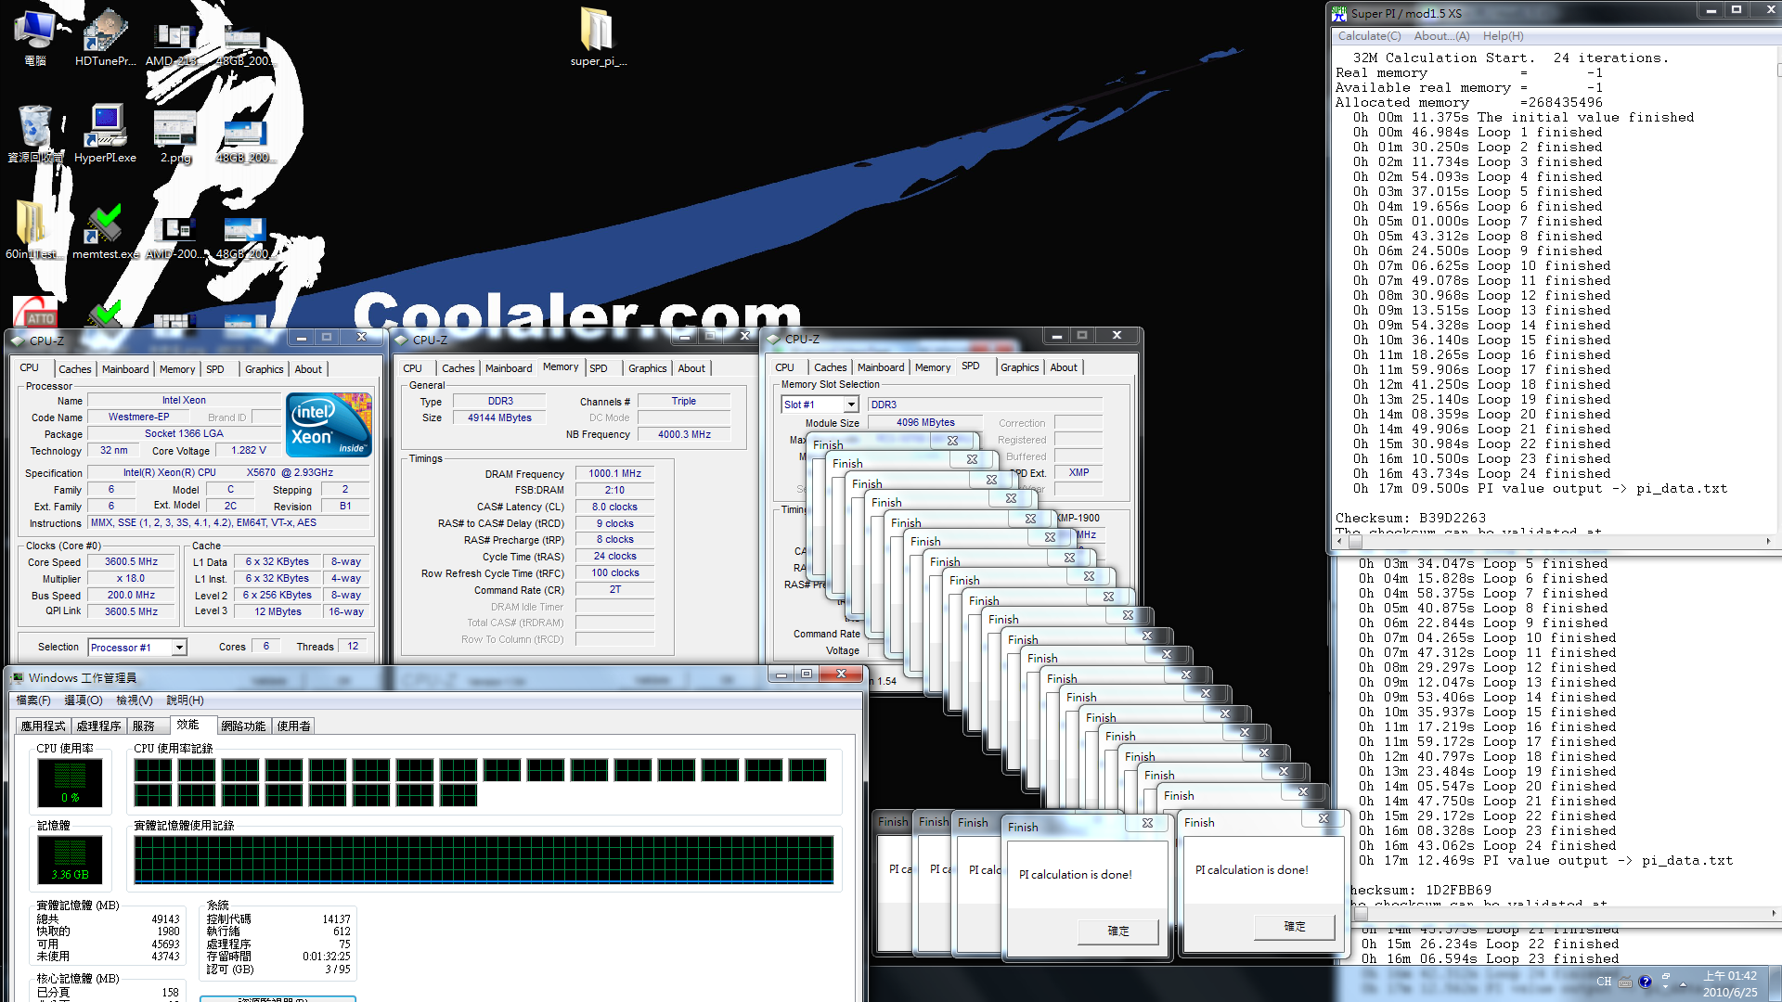Show hidden tray icons with the up arrow
Image resolution: width=1782 pixels, height=1002 pixels.
pos(1683,984)
